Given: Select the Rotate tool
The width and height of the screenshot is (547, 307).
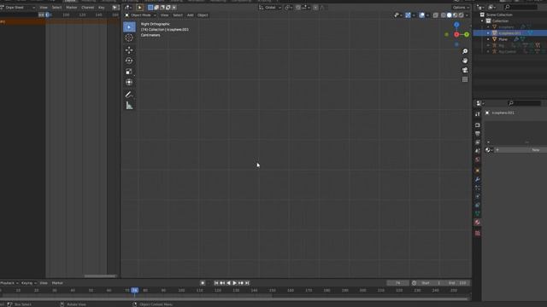Looking at the screenshot, I should click(129, 61).
